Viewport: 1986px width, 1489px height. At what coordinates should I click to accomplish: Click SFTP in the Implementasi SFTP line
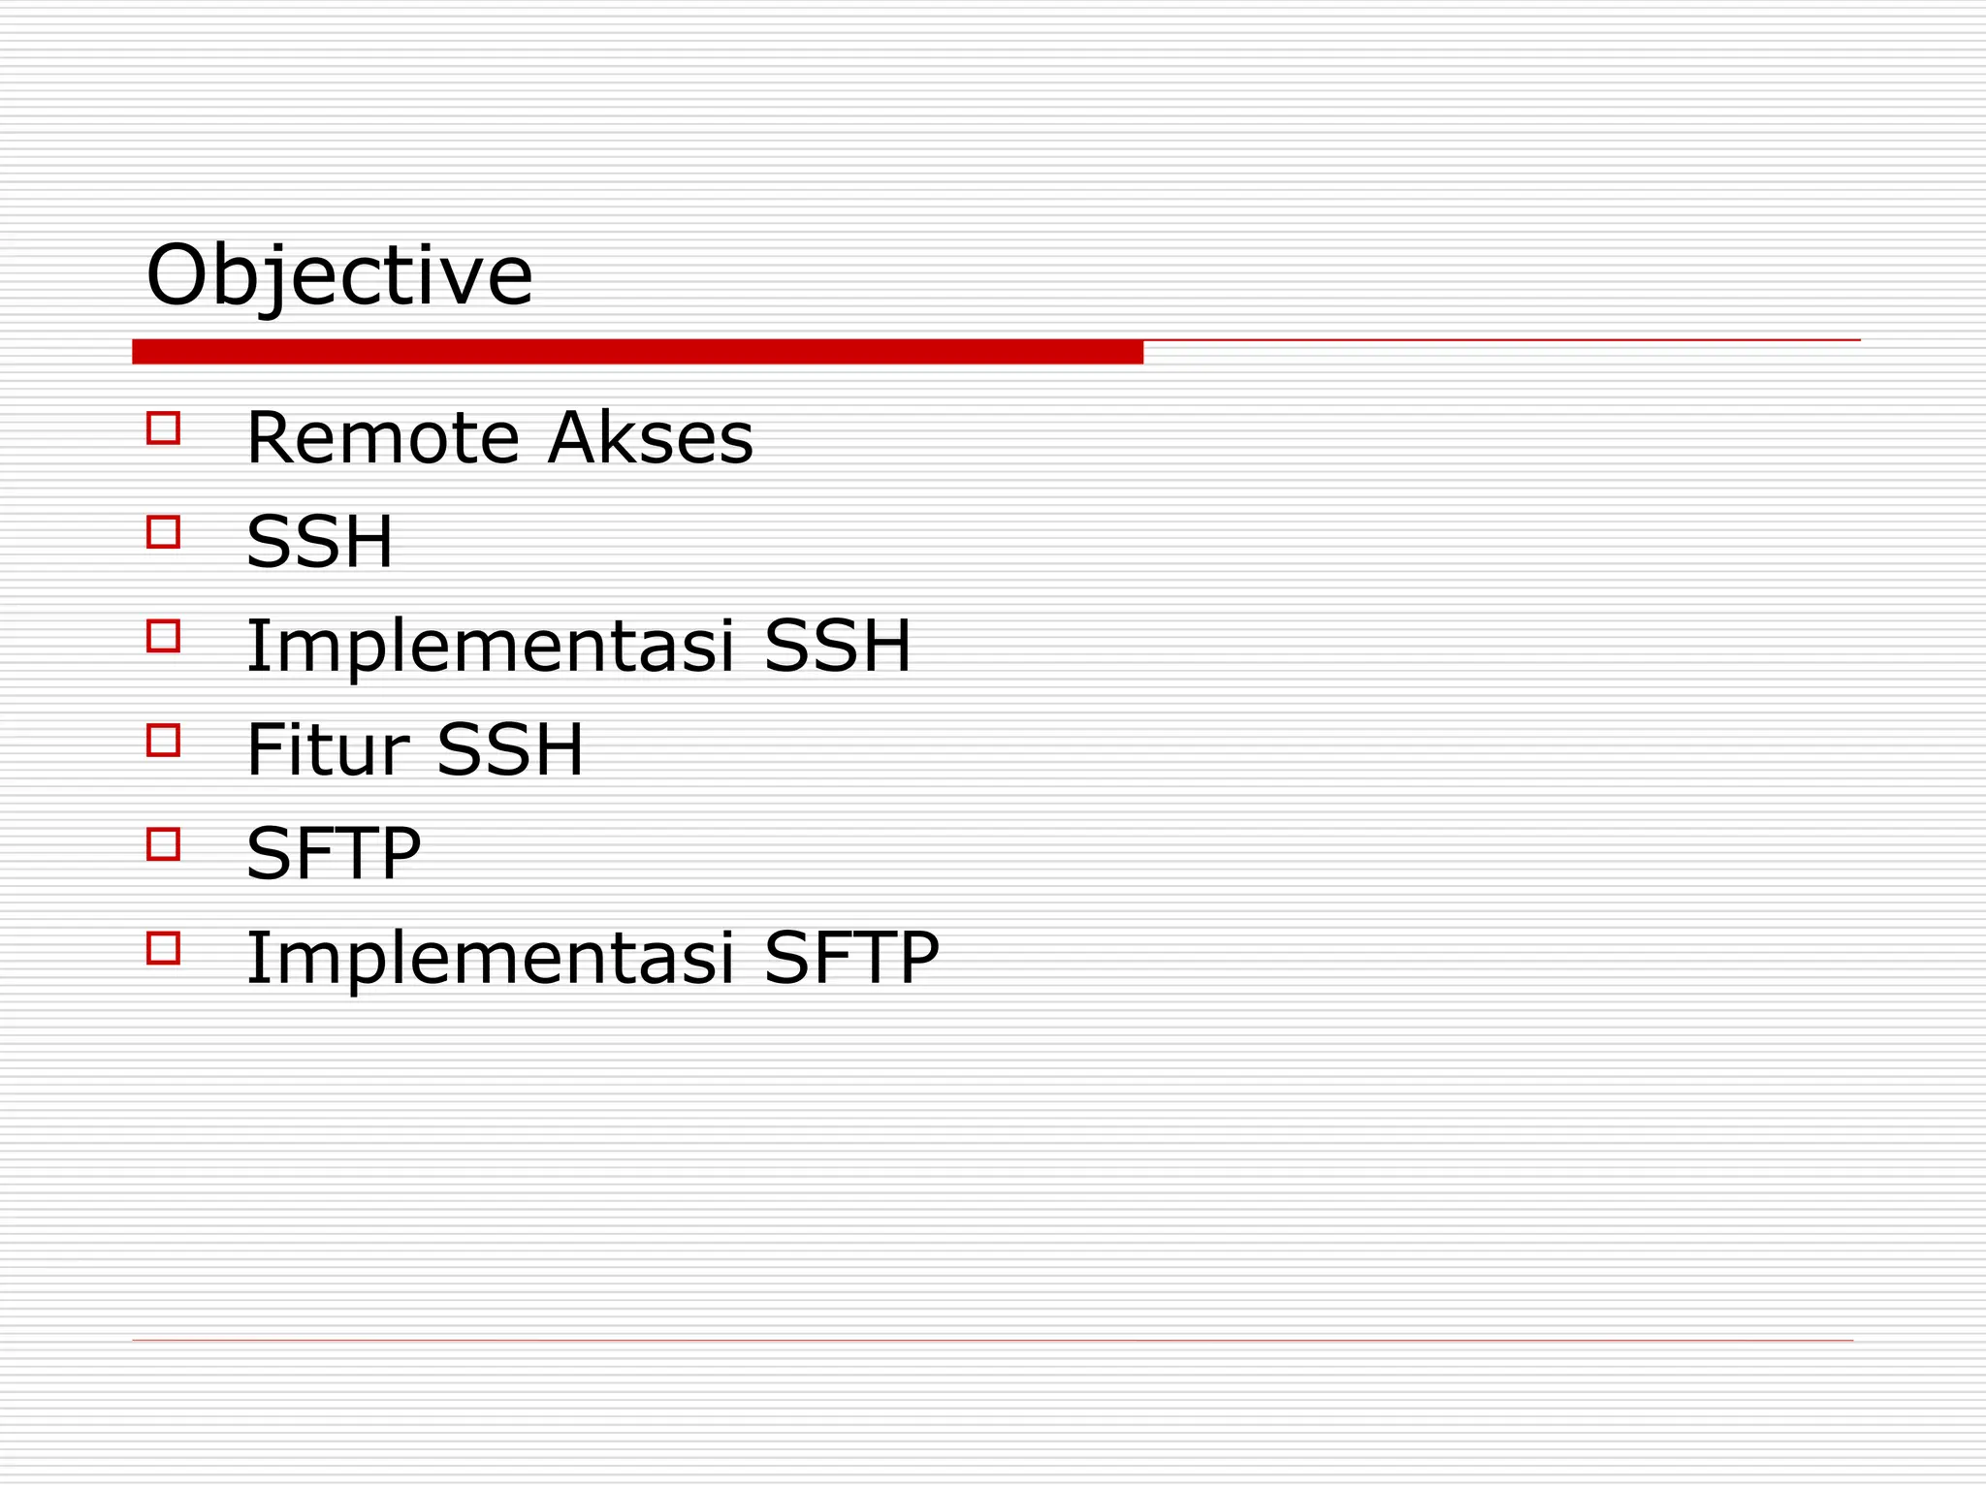pos(851,958)
